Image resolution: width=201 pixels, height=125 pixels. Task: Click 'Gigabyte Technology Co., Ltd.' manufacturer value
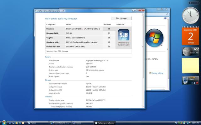point(97,61)
